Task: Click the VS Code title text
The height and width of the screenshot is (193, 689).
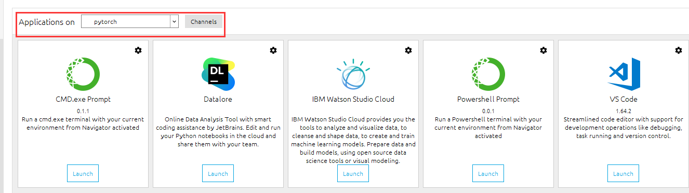Action: 624,99
